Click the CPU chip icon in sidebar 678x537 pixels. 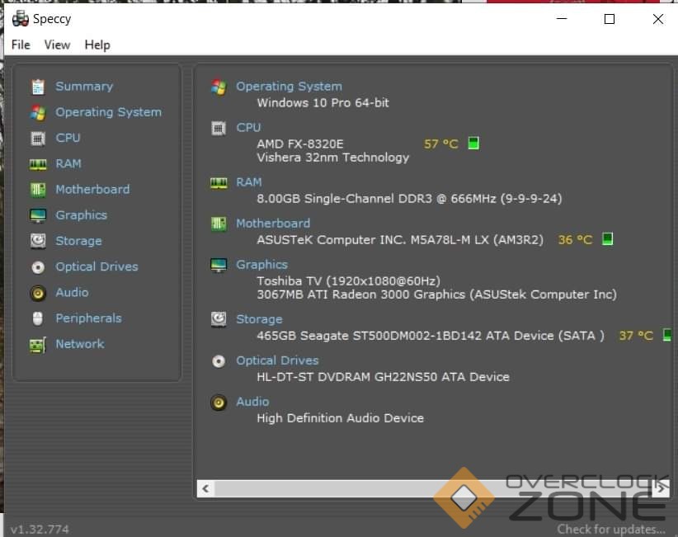pyautogui.click(x=38, y=139)
